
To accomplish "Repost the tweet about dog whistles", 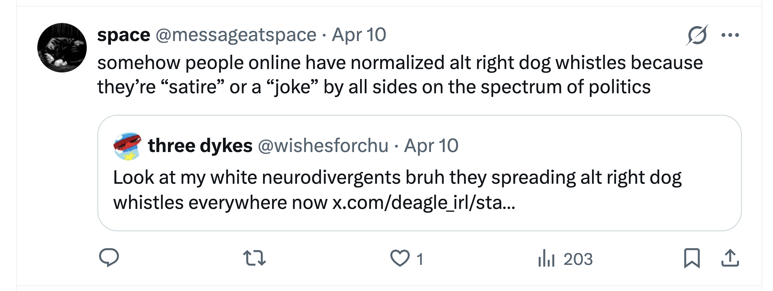I will (x=254, y=258).
